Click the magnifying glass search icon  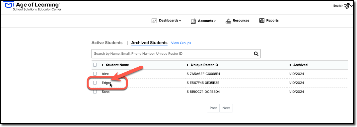(256, 54)
